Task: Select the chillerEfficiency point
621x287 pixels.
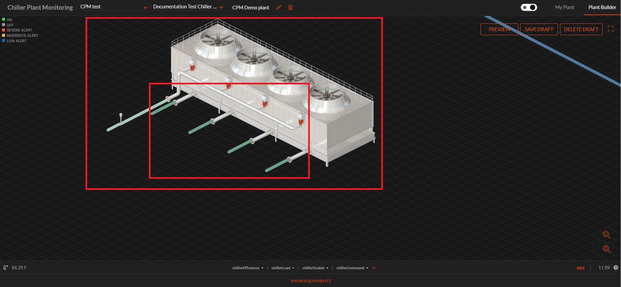Action: point(247,268)
